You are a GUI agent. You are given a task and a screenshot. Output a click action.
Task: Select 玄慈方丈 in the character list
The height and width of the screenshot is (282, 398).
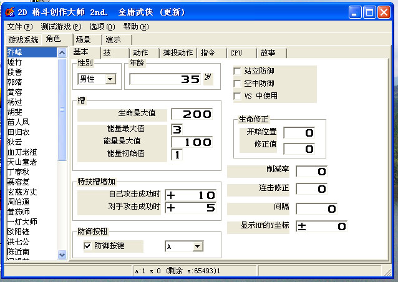coord(31,192)
